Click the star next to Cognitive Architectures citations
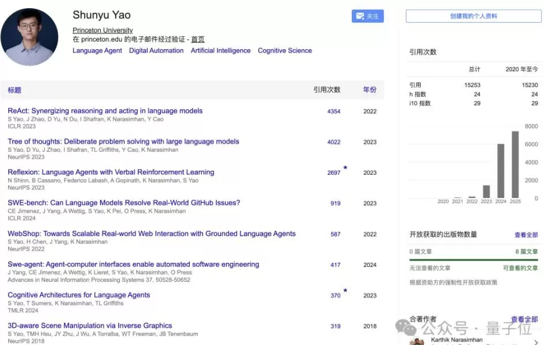The image size is (544, 345). [345, 291]
